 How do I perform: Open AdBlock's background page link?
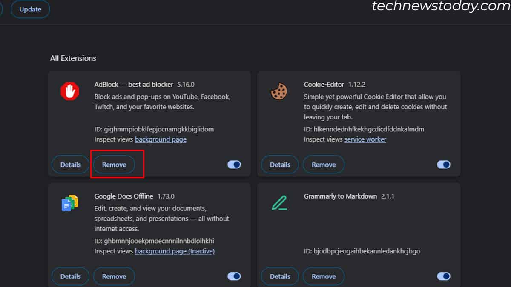point(161,139)
